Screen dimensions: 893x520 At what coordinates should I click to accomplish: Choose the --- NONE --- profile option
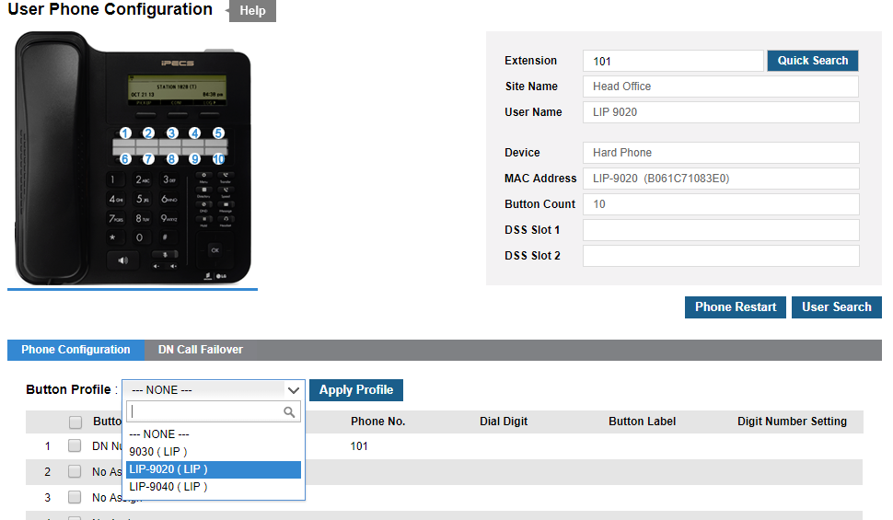click(x=214, y=434)
